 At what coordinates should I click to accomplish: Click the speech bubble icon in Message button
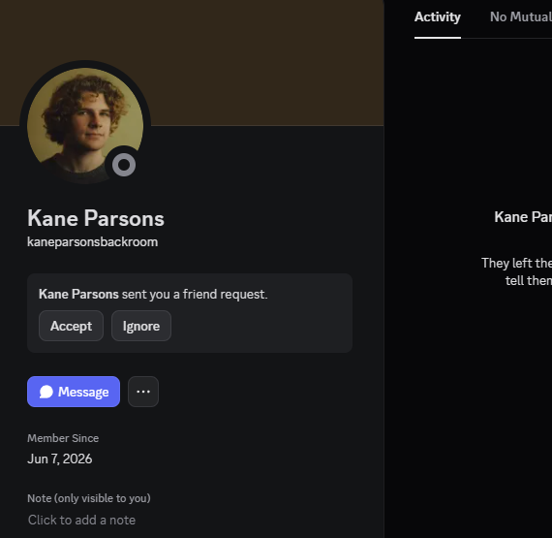coord(46,392)
